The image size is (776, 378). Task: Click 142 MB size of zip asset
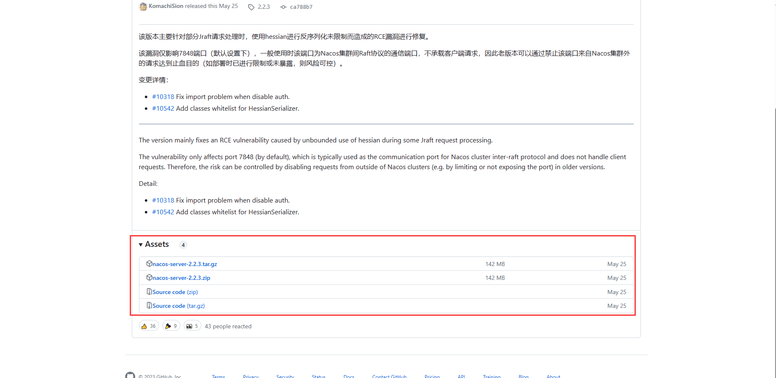495,278
